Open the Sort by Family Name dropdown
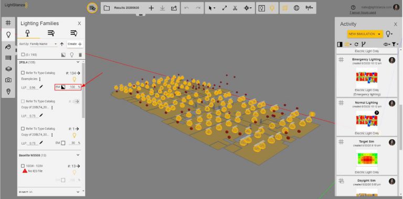The height and width of the screenshot is (199, 403). point(43,44)
